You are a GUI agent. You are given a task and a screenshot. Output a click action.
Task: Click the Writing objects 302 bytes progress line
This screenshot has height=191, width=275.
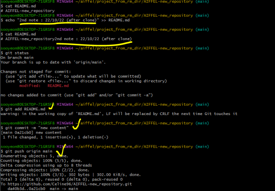[x=71, y=175]
